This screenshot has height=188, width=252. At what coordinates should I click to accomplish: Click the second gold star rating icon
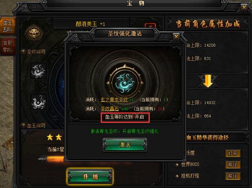click(59, 137)
